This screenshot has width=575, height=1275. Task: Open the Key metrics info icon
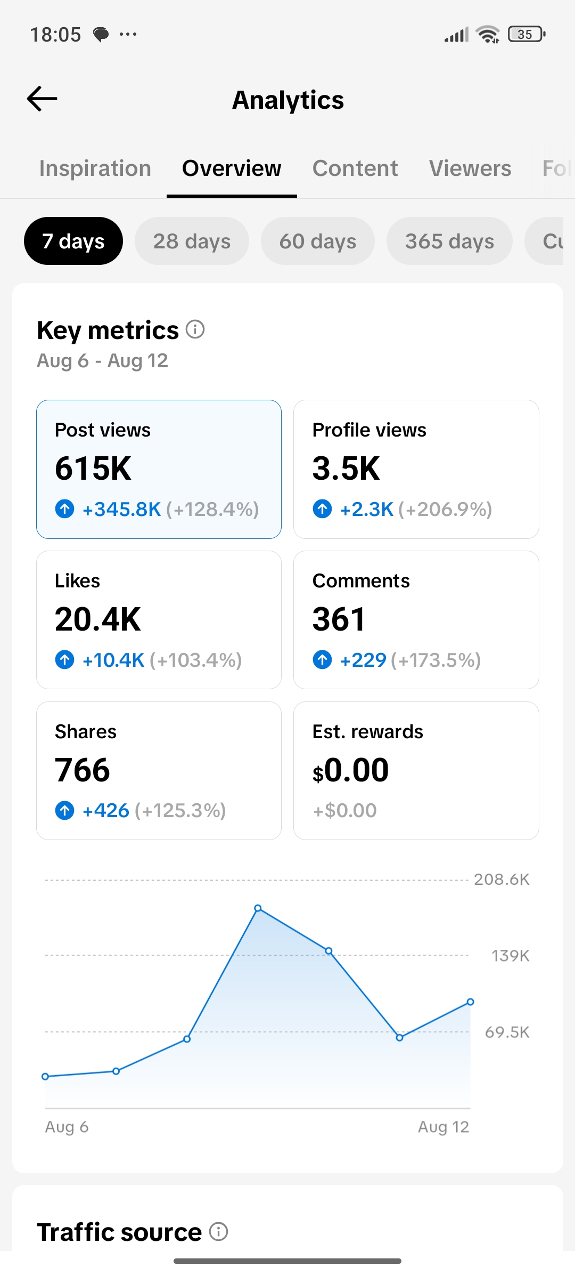tap(195, 329)
